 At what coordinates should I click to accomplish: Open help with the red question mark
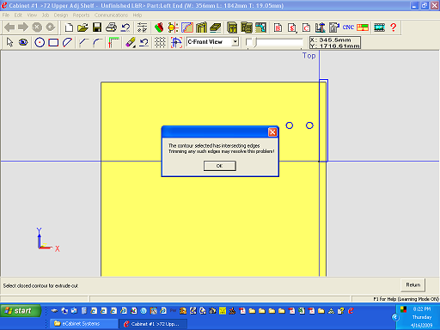[394, 27]
